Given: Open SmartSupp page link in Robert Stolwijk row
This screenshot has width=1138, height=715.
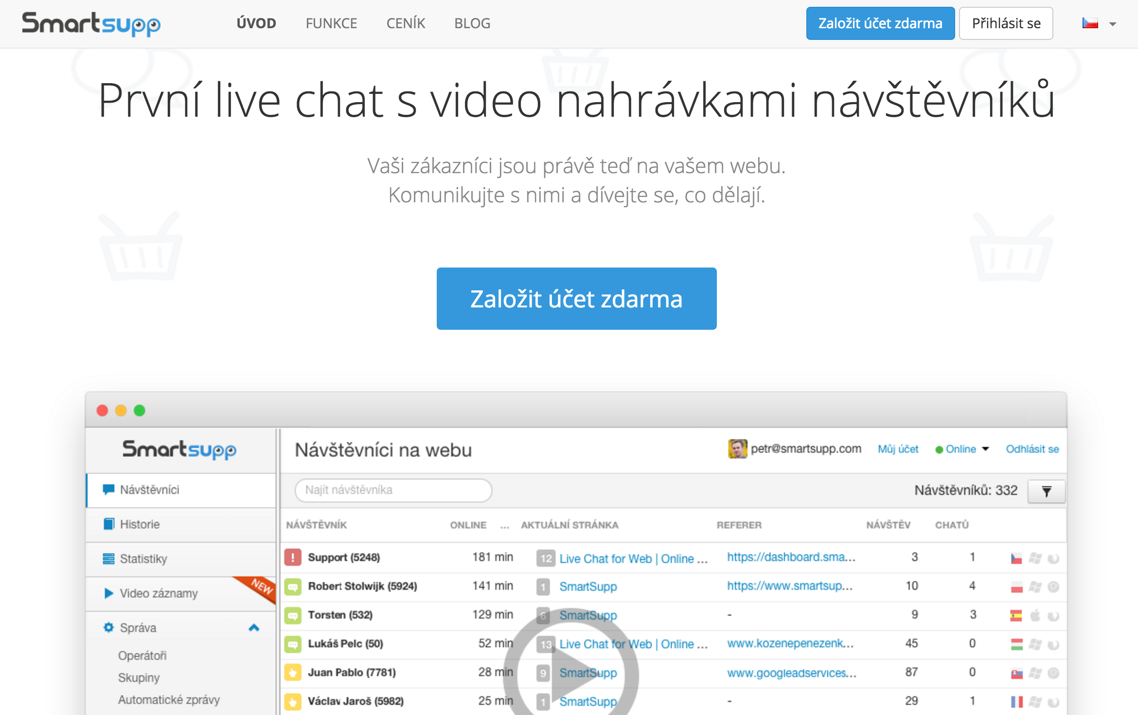Looking at the screenshot, I should pos(588,587).
